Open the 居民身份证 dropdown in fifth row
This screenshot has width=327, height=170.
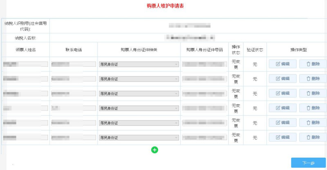(x=139, y=123)
